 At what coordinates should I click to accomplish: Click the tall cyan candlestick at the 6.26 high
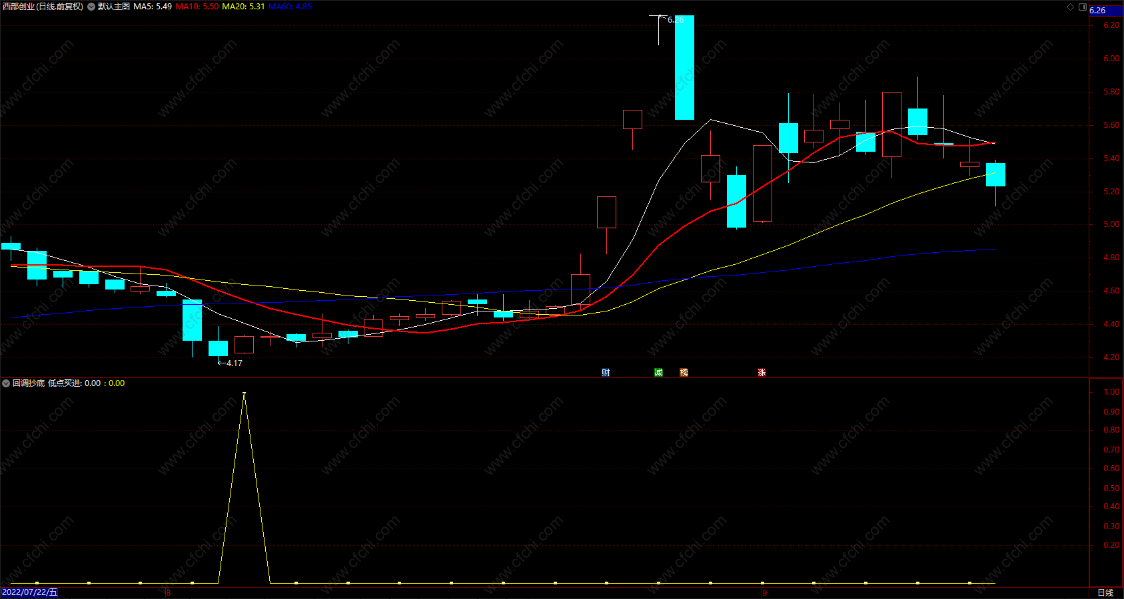684,67
